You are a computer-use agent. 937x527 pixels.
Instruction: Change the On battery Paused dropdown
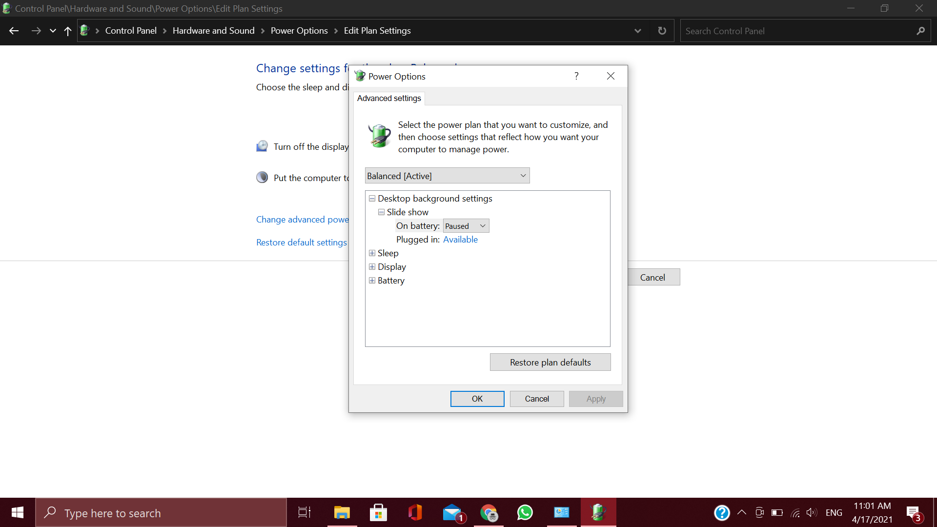click(466, 225)
